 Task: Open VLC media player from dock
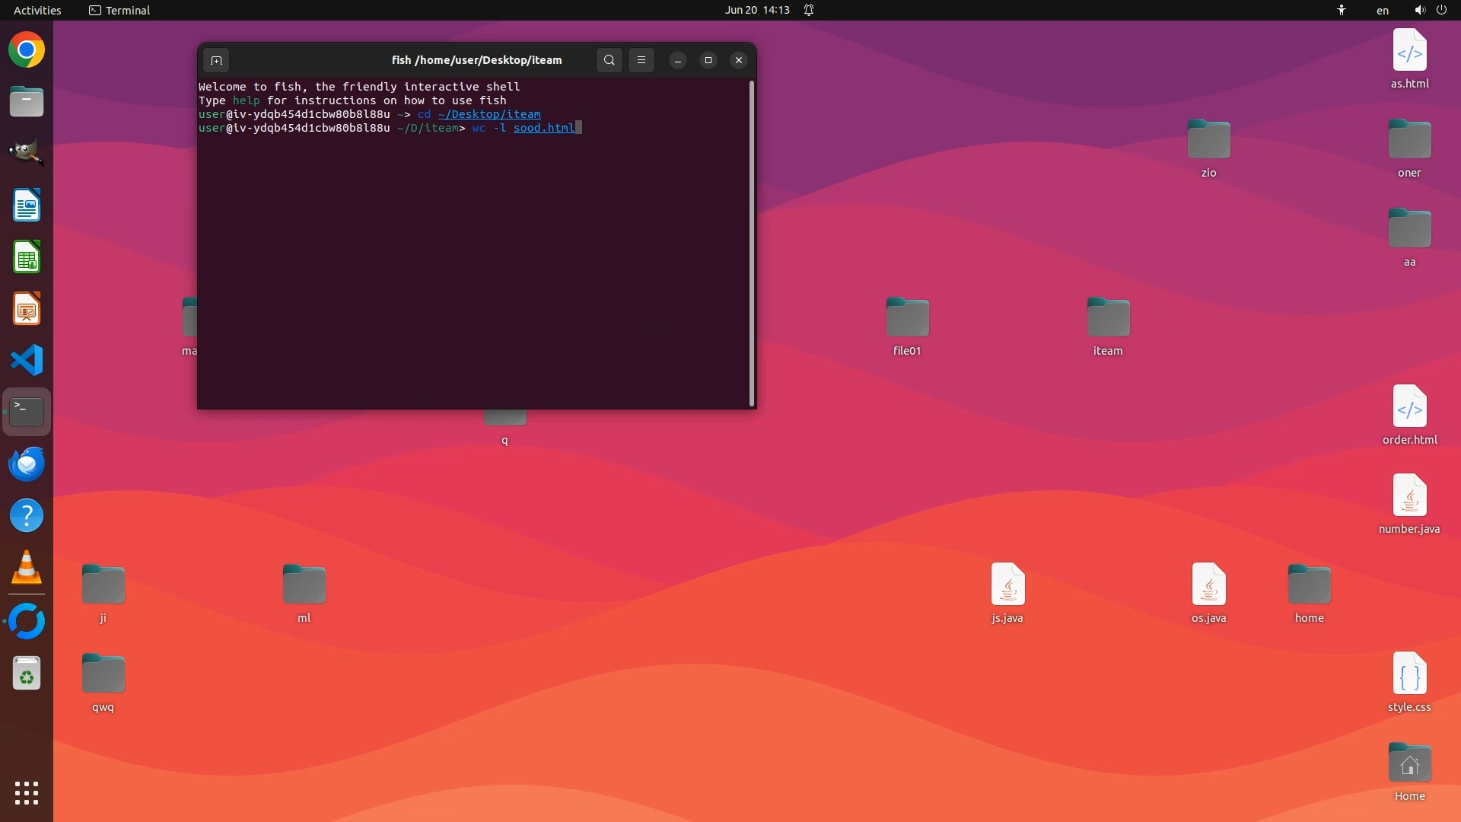(27, 568)
